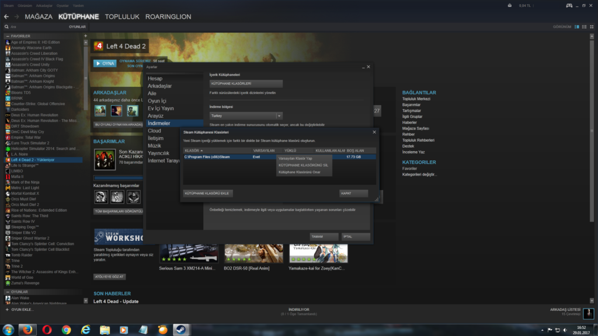Go to the TOPLULUK tab

tap(122, 17)
